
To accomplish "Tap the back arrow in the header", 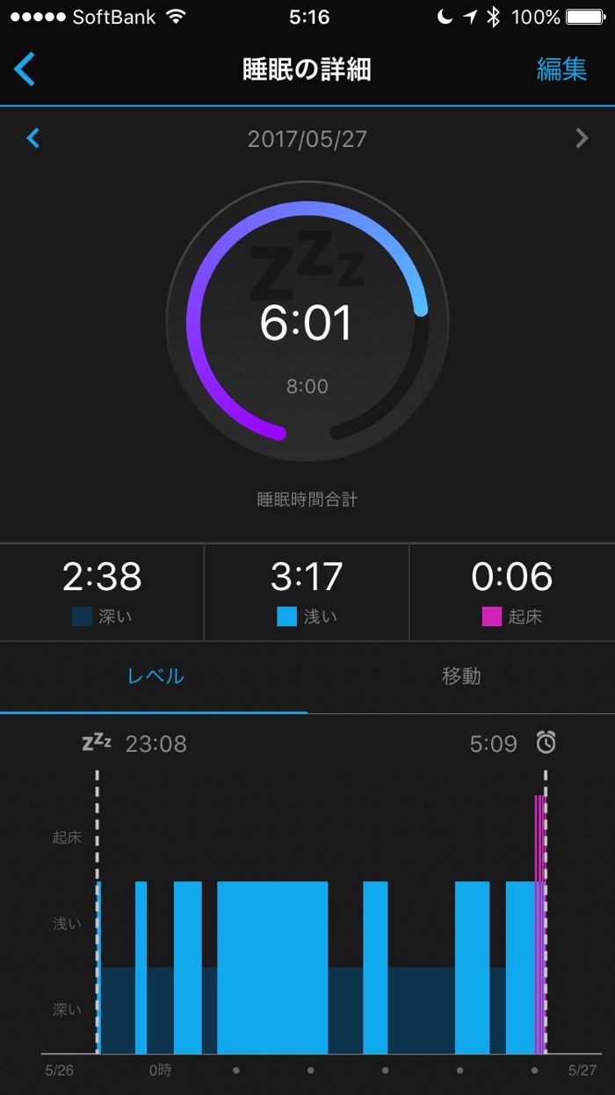I will coord(25,69).
